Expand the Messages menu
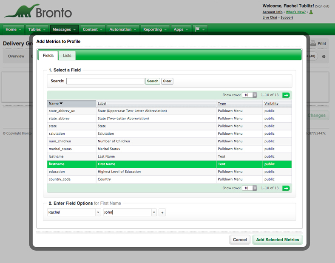The image size is (335, 263). (x=65, y=29)
